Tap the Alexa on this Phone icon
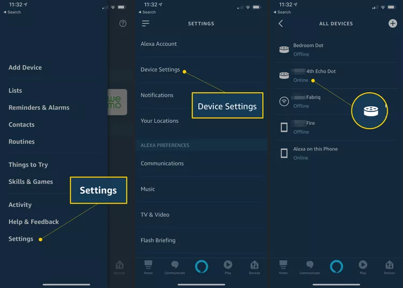The height and width of the screenshot is (288, 403). (x=284, y=153)
